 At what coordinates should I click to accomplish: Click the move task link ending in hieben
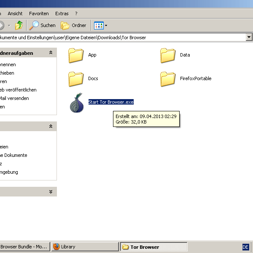7,73
